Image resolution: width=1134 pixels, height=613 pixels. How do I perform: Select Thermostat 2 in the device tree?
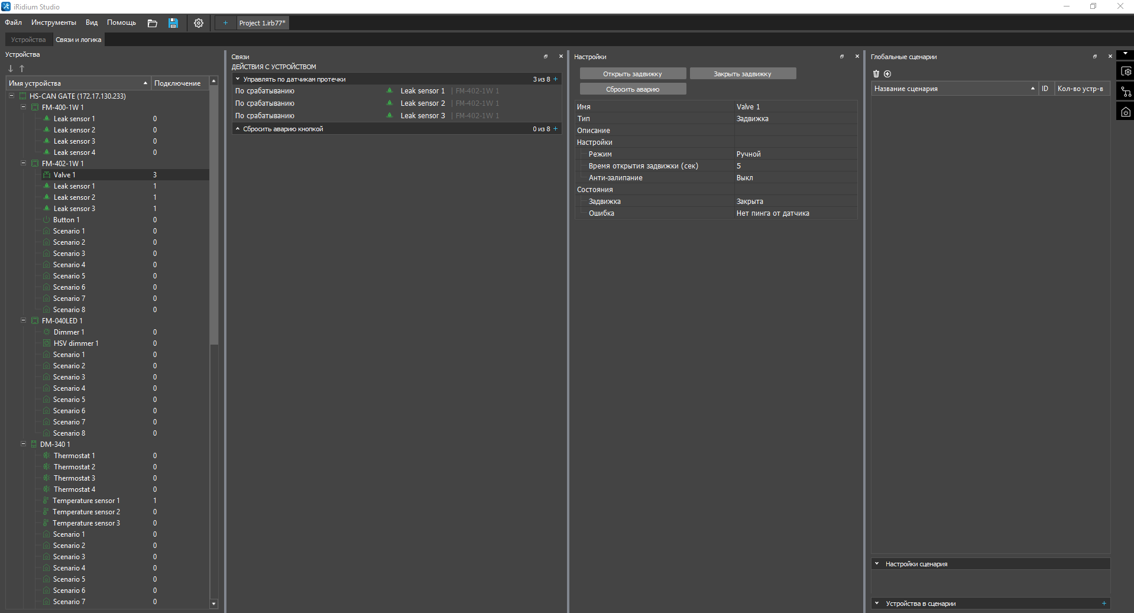(x=74, y=467)
